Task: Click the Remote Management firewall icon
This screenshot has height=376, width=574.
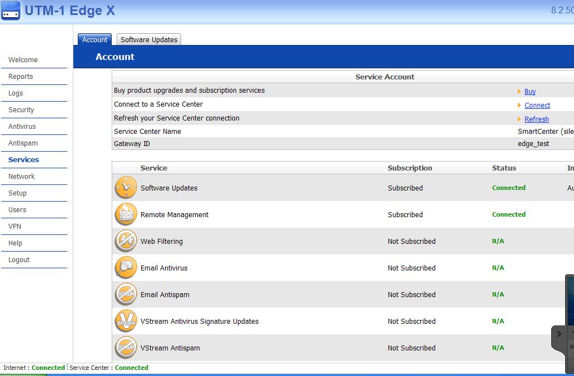Action: [126, 214]
